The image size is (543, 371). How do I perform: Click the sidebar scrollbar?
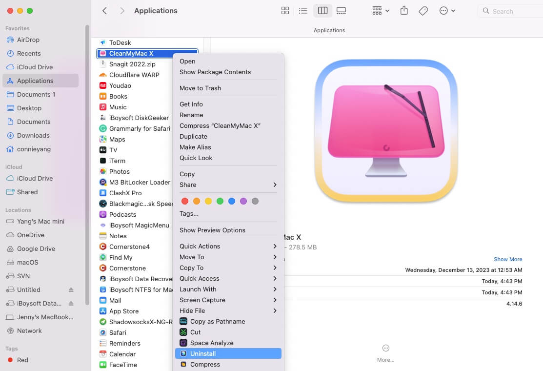click(87, 165)
